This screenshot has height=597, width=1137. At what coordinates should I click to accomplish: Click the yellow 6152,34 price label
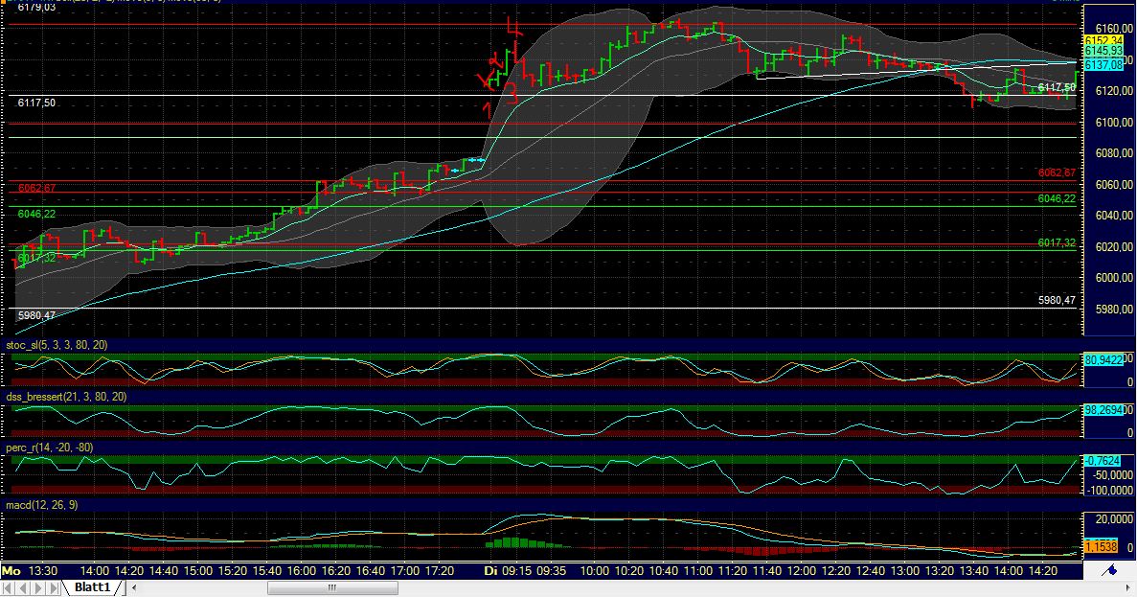click(x=1103, y=40)
